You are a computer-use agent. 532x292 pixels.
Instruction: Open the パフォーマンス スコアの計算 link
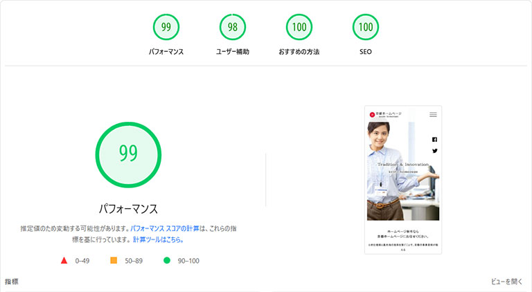[165, 228]
